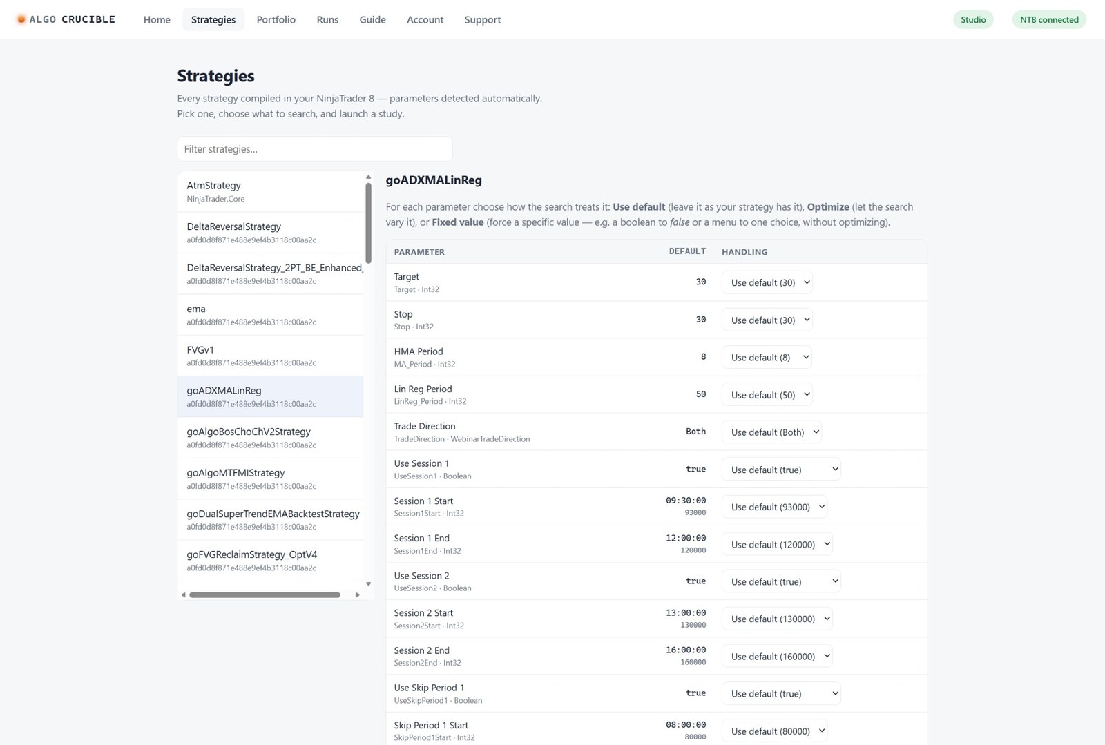
Task: Open the Skip Period 1 Start handling dropdown
Action: click(x=774, y=731)
